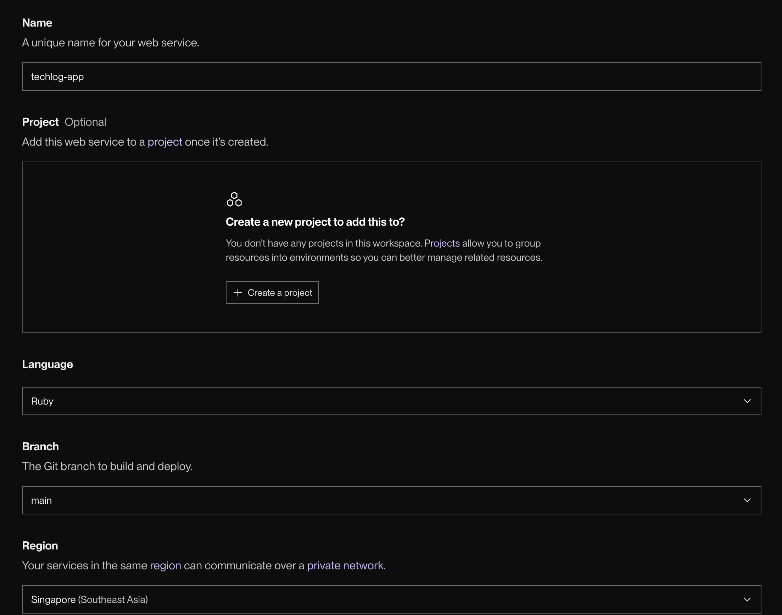Image resolution: width=782 pixels, height=615 pixels.
Task: Open the "region" link in Region description
Action: 165,566
